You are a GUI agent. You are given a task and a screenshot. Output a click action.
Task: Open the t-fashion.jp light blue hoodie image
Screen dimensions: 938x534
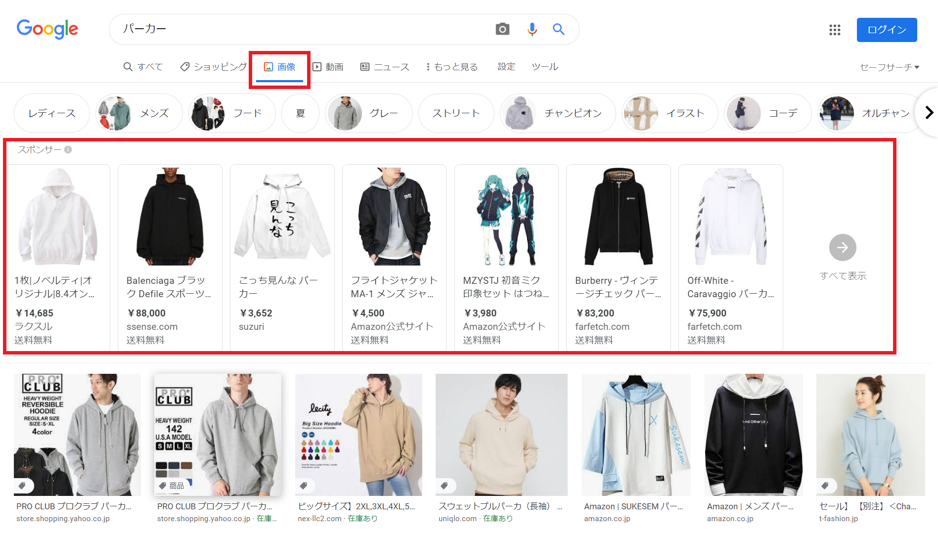871,435
